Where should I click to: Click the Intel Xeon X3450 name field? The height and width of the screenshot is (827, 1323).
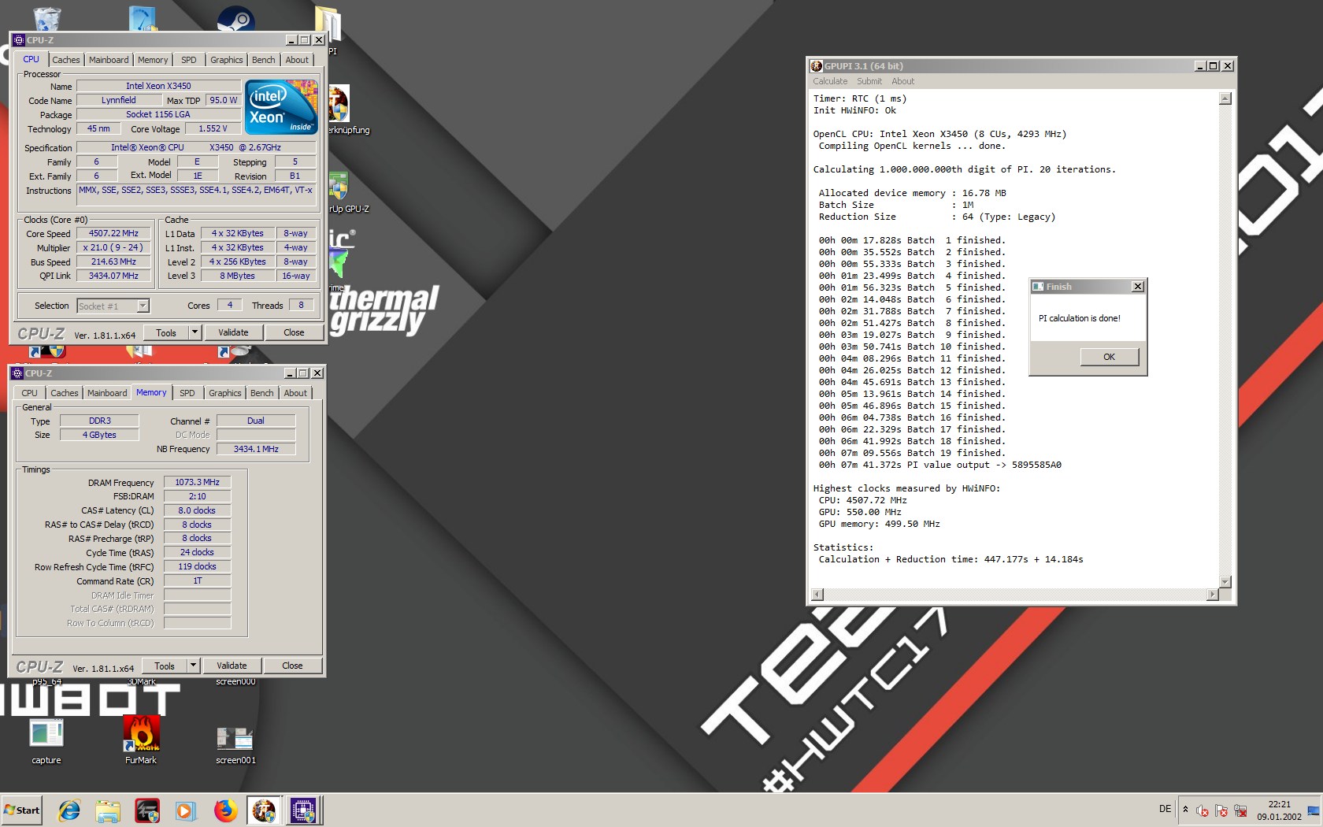pyautogui.click(x=158, y=86)
